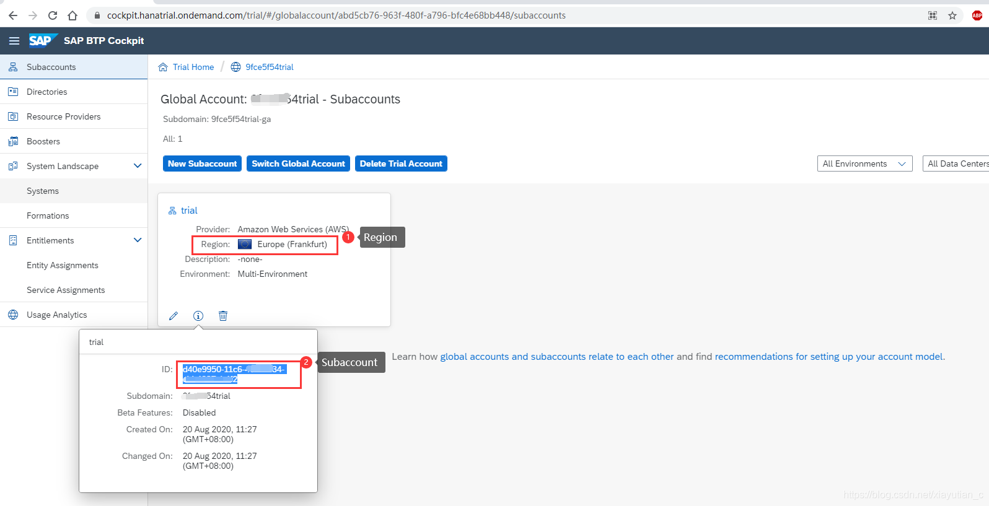Click Subdomain: 9fce5f54trial-ga text
This screenshot has width=989, height=506.
click(x=217, y=119)
